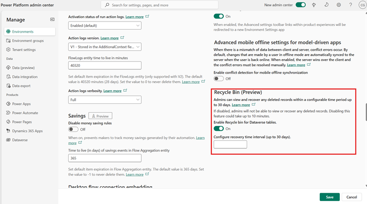Viewport: 367px width, 204px height.
Task: Click the savings events time to live field
Action: [x=105, y=158]
